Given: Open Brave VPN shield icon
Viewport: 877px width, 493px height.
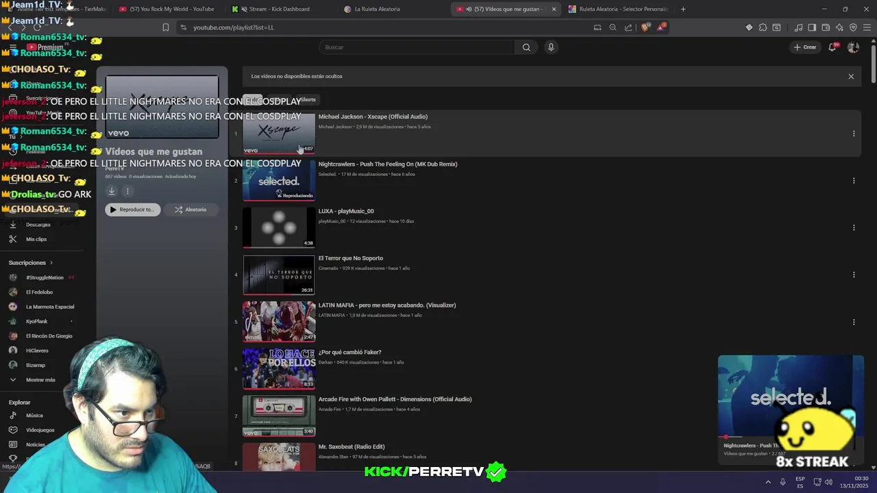Looking at the screenshot, I should click(x=853, y=27).
